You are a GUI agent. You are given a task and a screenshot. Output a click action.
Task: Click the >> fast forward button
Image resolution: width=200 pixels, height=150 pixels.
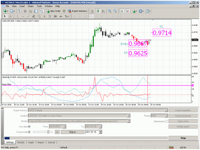tap(57, 132)
